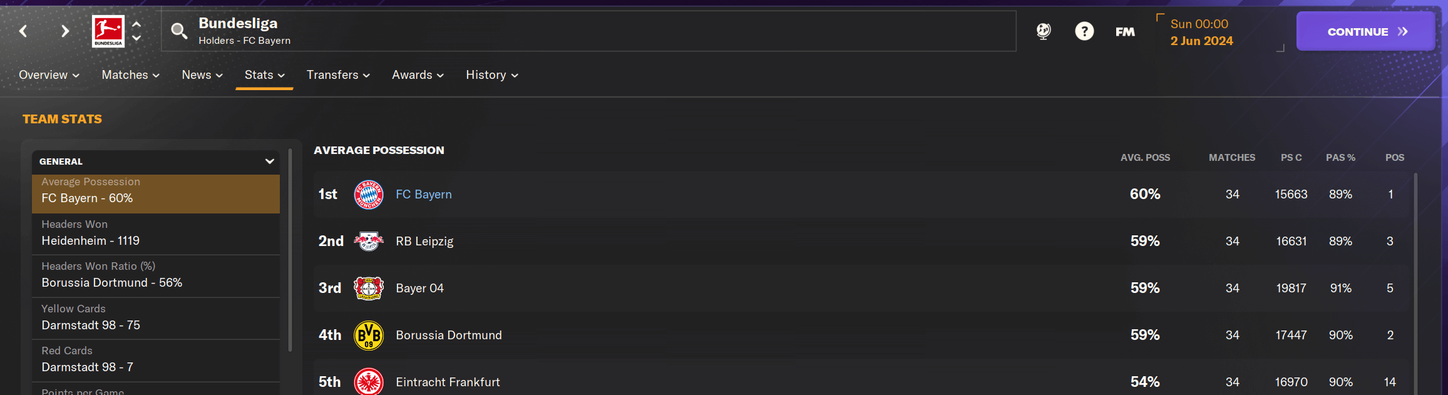Click the RB Leipzig club badge

pos(369,241)
